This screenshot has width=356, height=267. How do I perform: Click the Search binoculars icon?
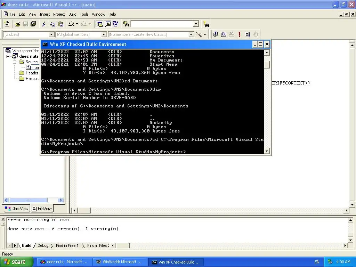click(x=207, y=24)
